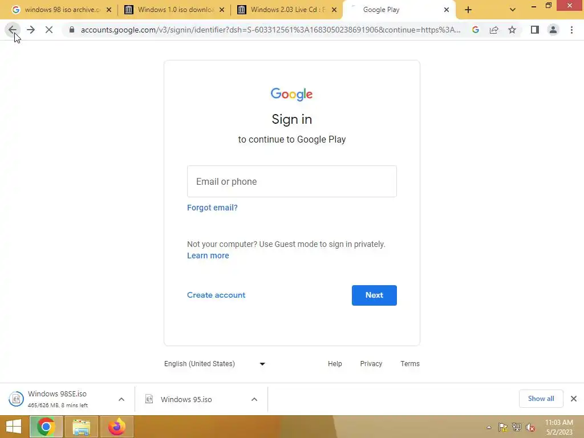584x438 pixels.
Task: Click the Google logo on sign-in card
Action: point(291,94)
